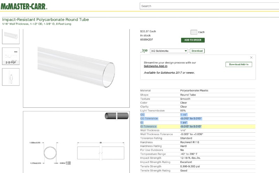Click the Material value Polycarbonate Plastic
Viewport: 279px width, 173px height.
coord(194,91)
